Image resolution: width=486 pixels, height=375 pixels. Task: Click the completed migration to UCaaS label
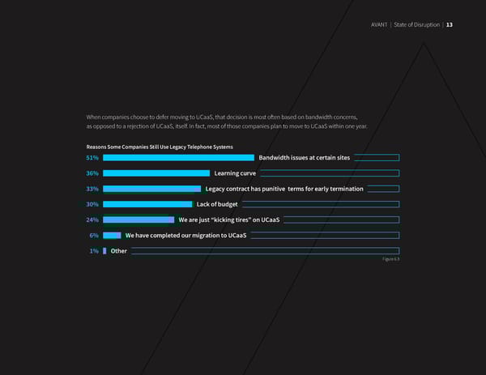(x=186, y=235)
